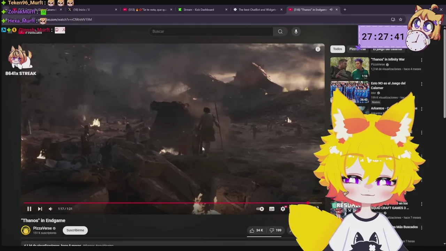Click the install app icon in address bar

pyautogui.click(x=393, y=20)
